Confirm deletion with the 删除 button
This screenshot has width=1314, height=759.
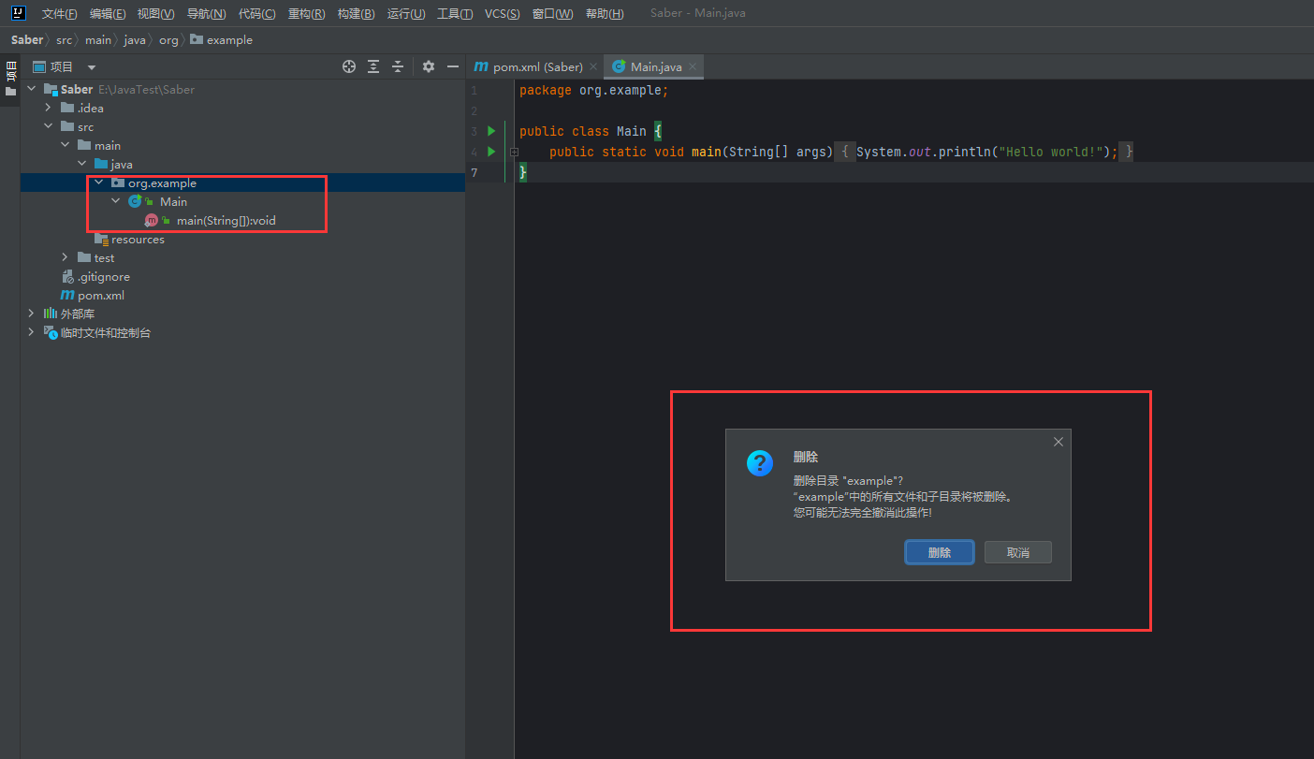(940, 552)
